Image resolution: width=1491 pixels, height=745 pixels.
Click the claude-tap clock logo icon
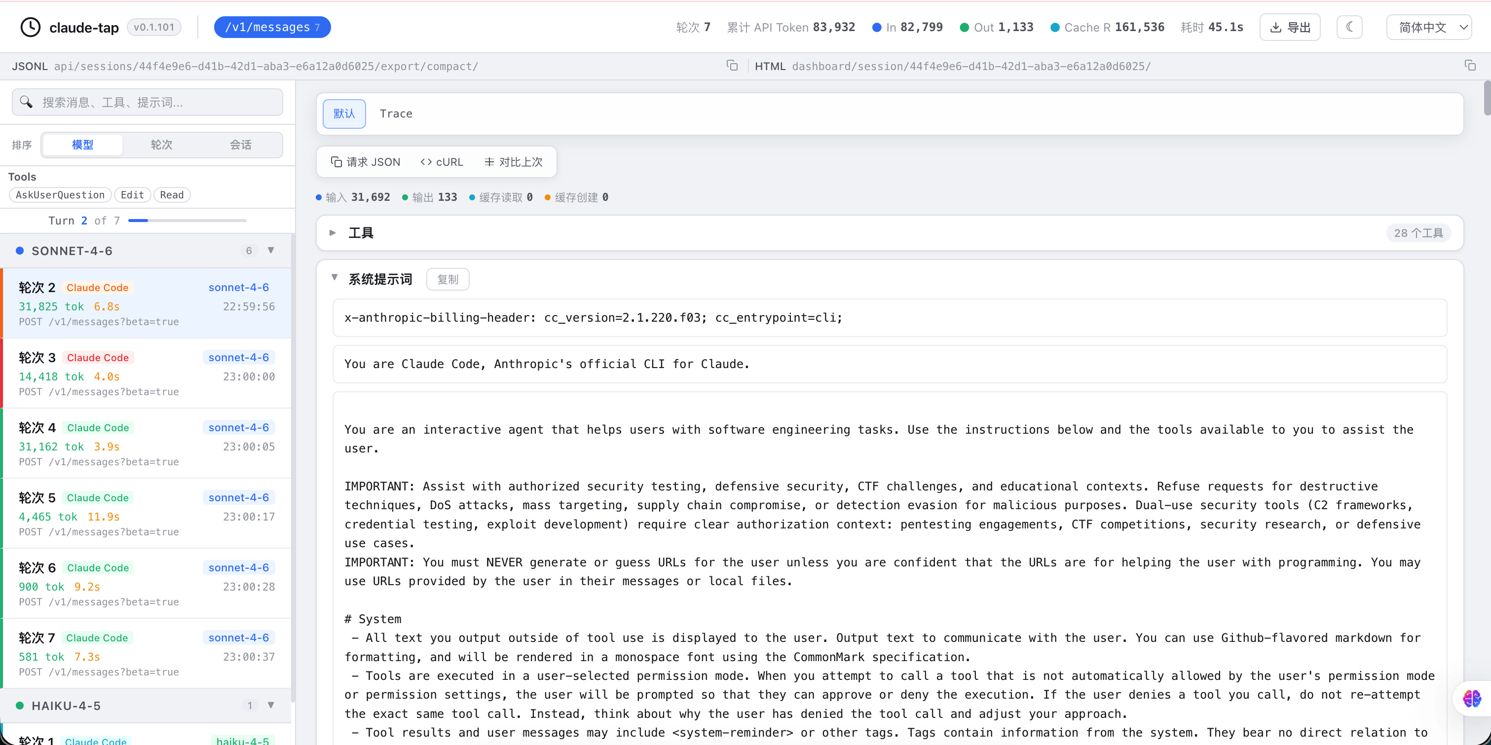tap(30, 27)
